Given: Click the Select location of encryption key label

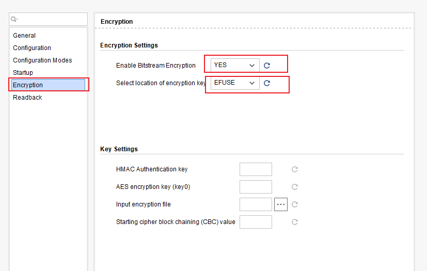Looking at the screenshot, I should click(161, 83).
